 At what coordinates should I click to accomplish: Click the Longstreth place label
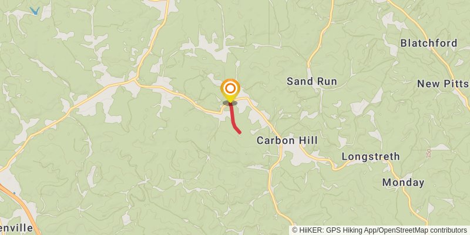click(371, 156)
